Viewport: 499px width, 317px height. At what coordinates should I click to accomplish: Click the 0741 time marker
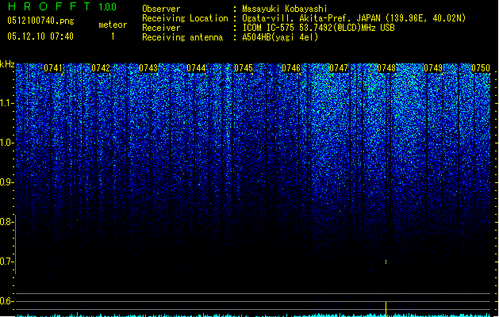point(53,68)
